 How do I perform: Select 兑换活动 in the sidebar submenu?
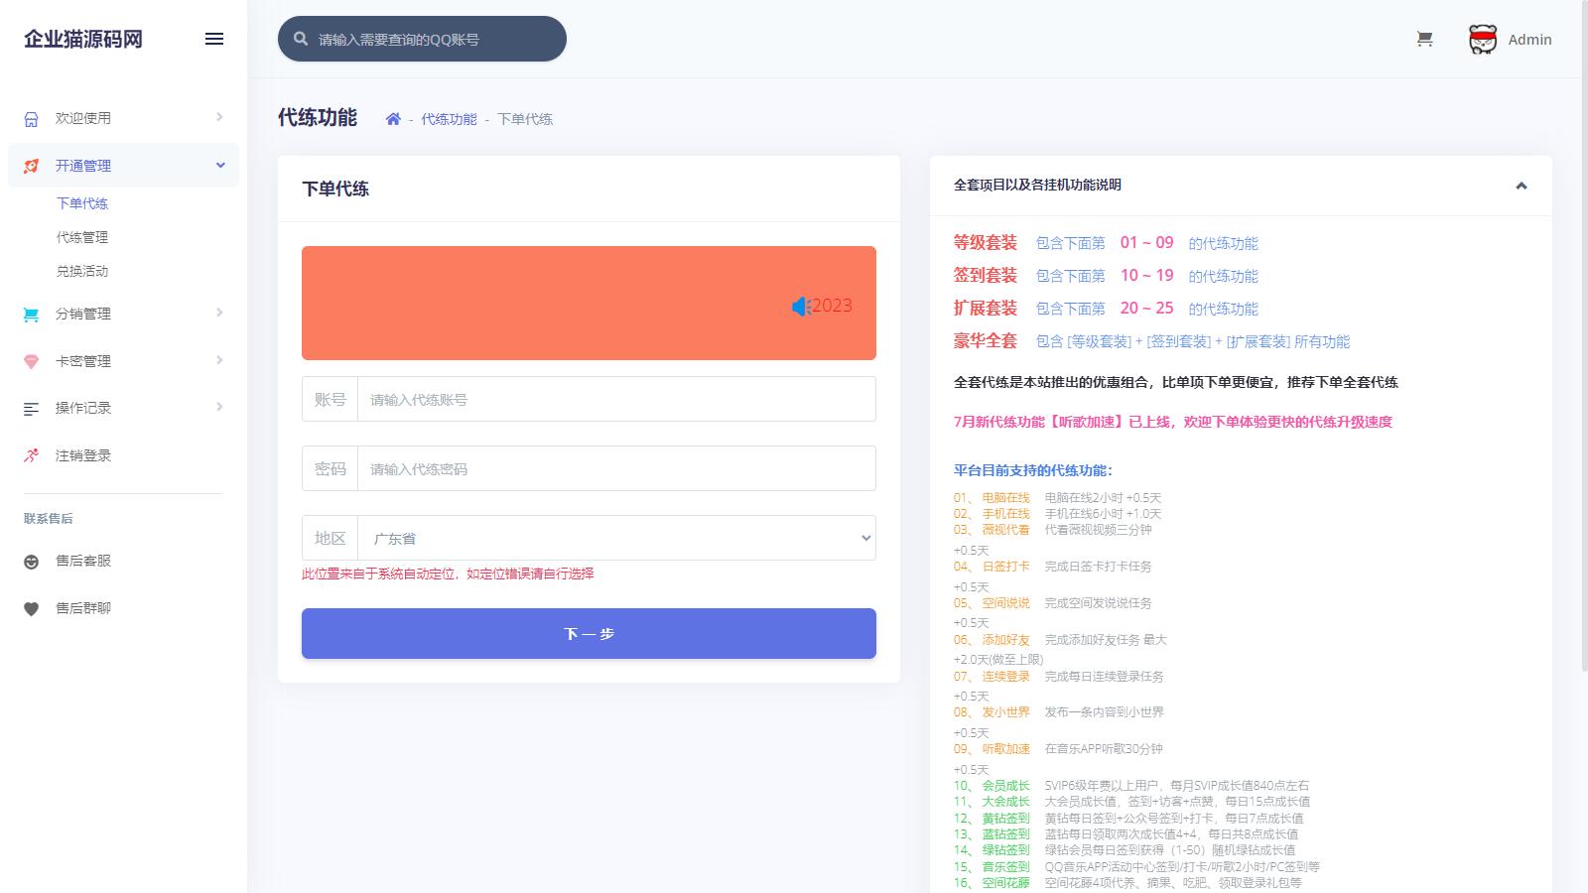tap(82, 272)
